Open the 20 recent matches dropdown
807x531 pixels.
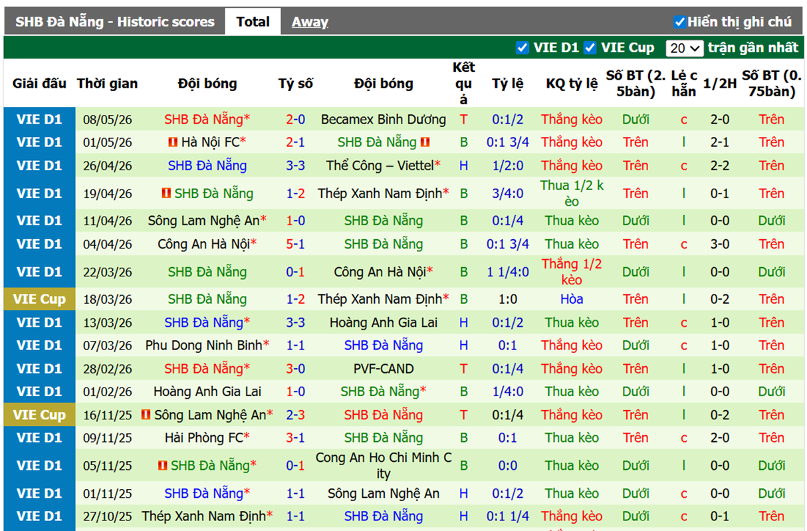coord(685,48)
